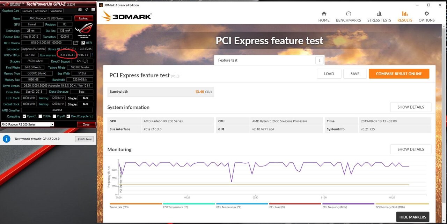The image size is (447, 224).
Task: Click the Bus Interface value field
Action: (x=74, y=55)
